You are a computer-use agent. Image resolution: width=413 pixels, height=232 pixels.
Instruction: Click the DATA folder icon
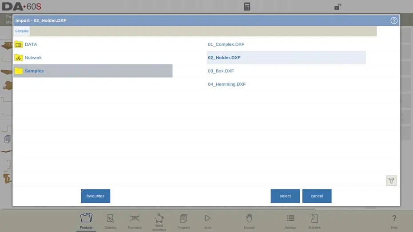(x=19, y=44)
